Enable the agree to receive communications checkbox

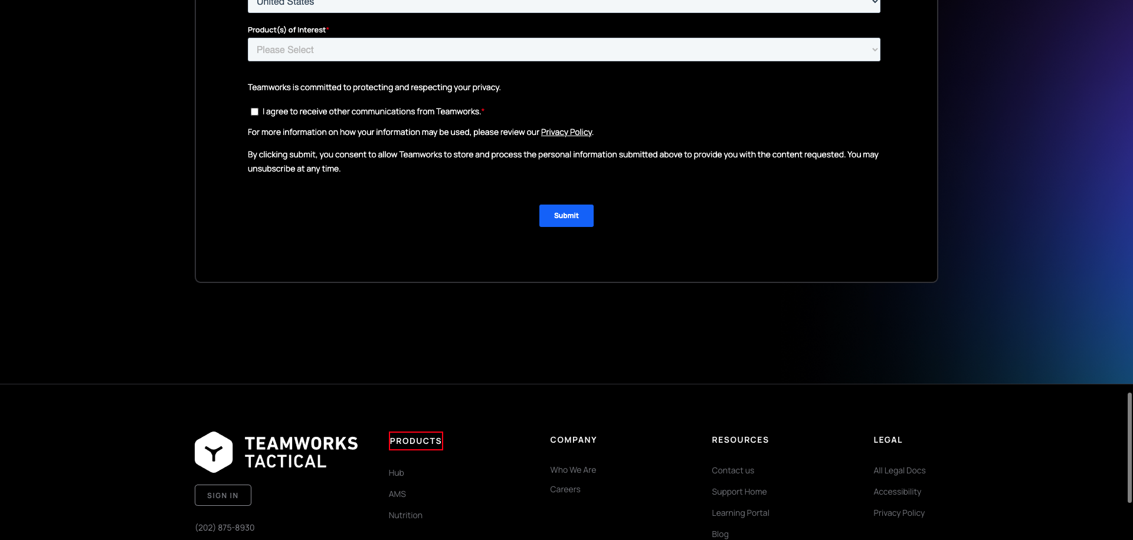coord(254,111)
